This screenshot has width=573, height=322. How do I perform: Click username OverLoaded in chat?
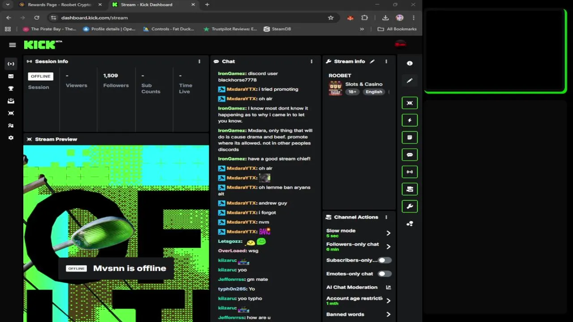coord(231,250)
